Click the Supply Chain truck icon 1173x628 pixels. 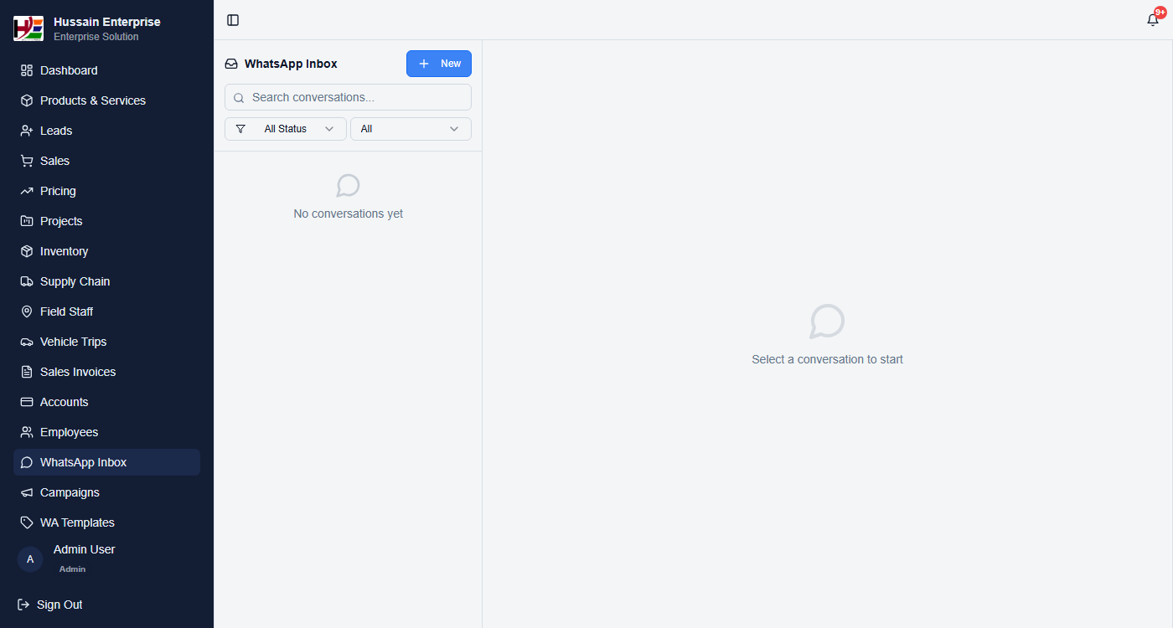[x=27, y=281]
